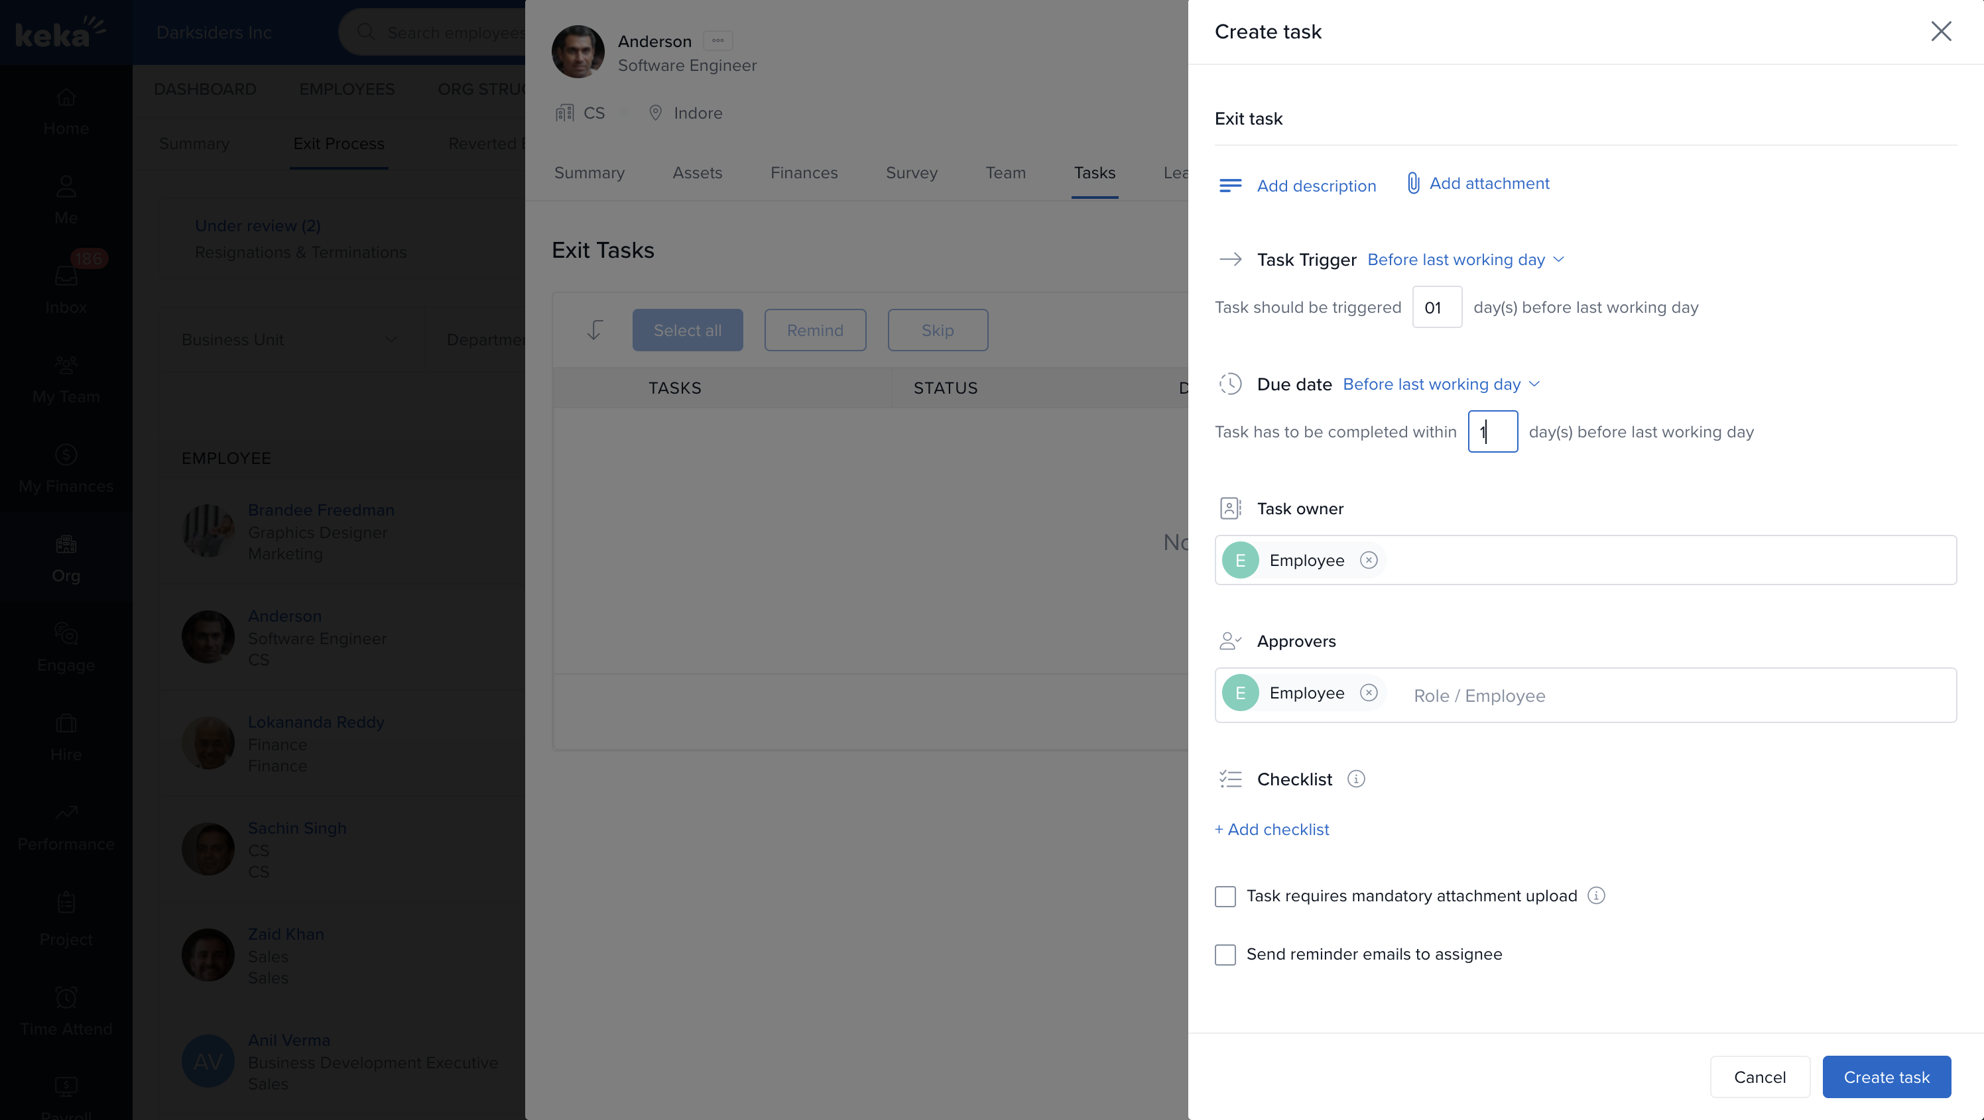Click the task trigger days input field

coord(1436,307)
